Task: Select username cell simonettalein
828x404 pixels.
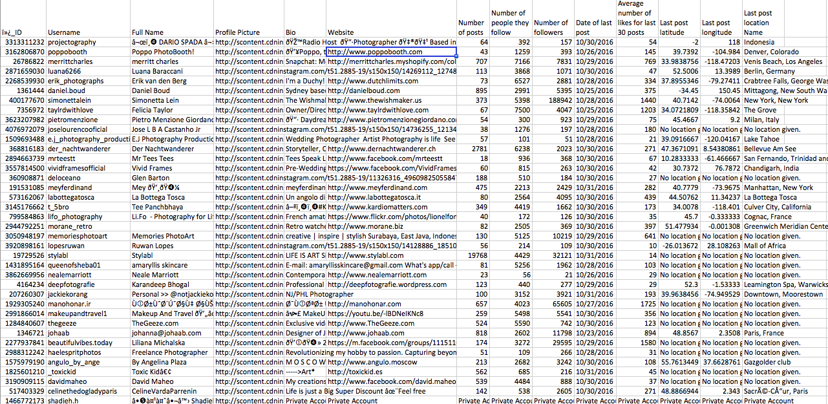Action: click(87, 100)
